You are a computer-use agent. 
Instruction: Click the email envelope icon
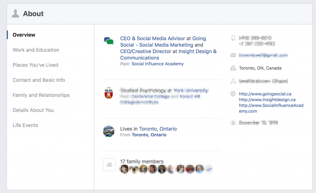click(233, 55)
